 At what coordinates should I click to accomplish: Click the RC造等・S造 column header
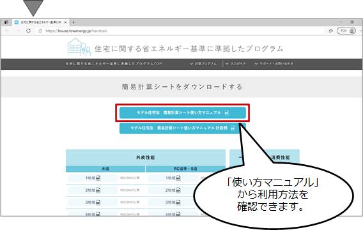tap(185, 169)
